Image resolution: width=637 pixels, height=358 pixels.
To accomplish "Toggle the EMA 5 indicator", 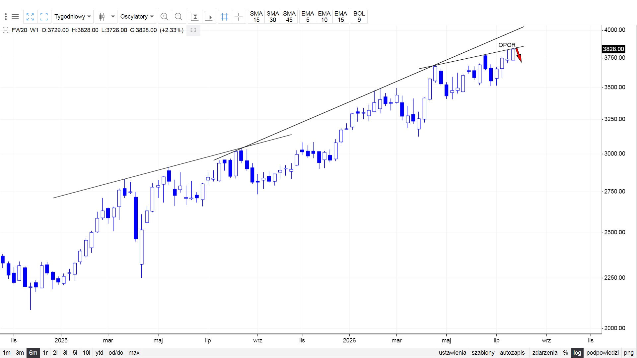I will click(308, 17).
